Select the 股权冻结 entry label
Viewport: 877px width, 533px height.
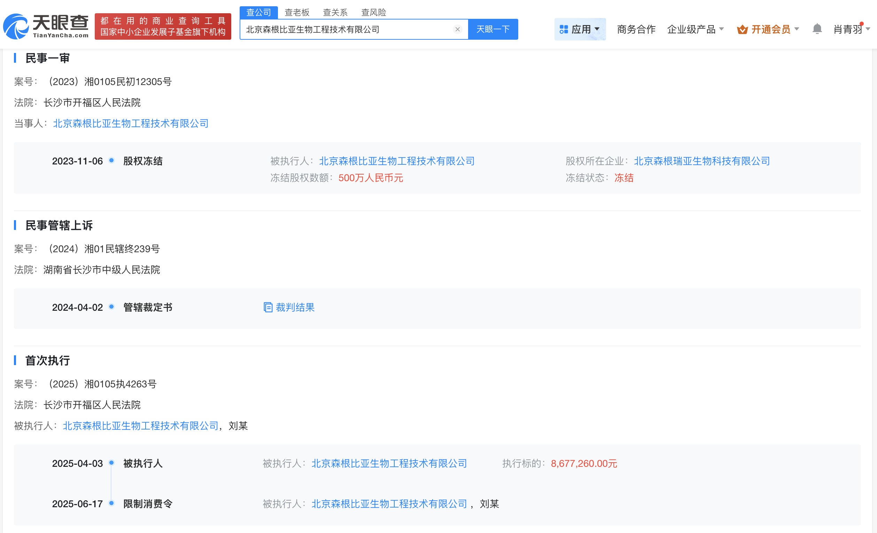click(143, 161)
